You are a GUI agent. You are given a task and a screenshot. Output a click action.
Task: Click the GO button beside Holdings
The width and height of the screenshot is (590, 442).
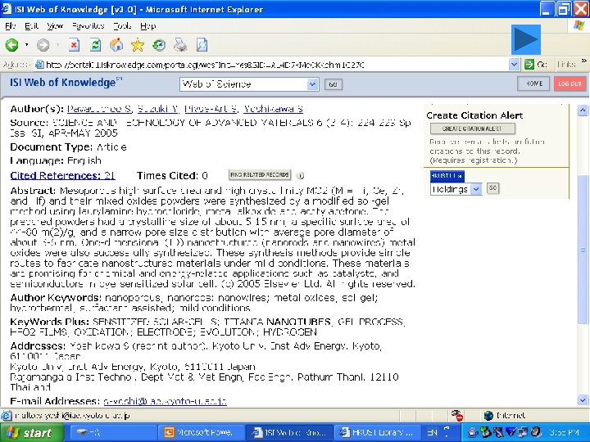[x=493, y=188]
